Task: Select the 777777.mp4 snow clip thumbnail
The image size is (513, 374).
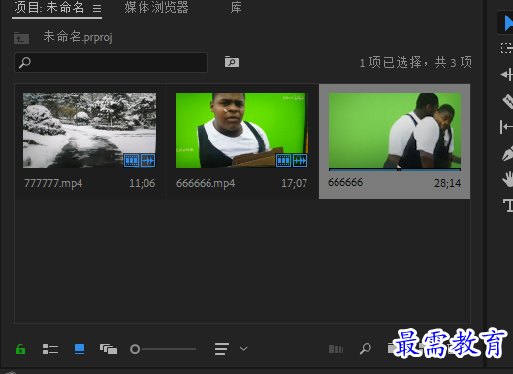Action: point(89,130)
